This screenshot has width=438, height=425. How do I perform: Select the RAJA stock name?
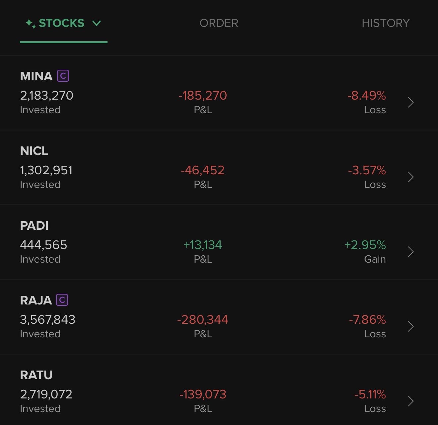pyautogui.click(x=36, y=300)
